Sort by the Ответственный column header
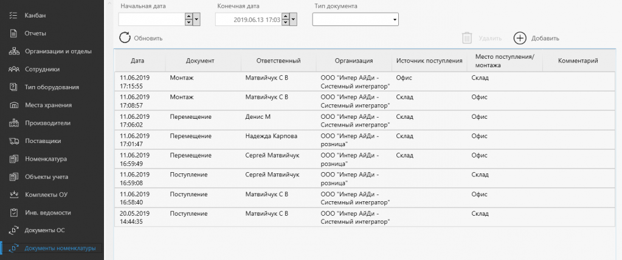Screen dimensions: 622x260 click(278, 61)
